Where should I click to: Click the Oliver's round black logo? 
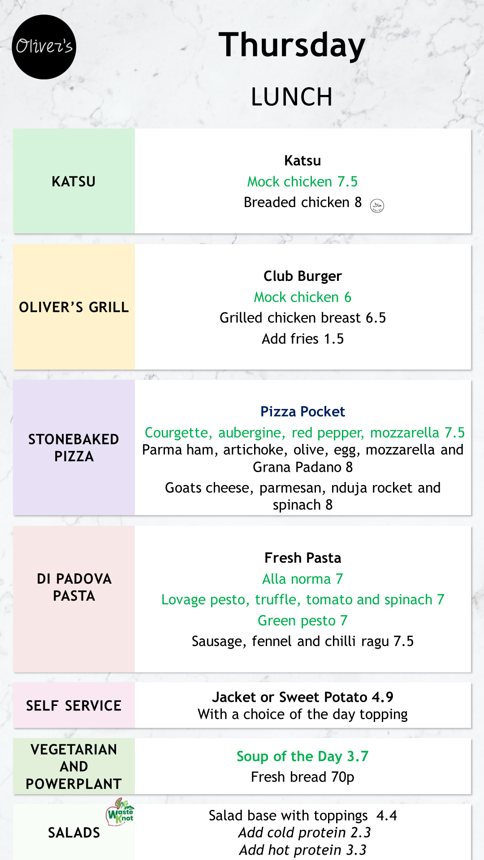coord(44,47)
